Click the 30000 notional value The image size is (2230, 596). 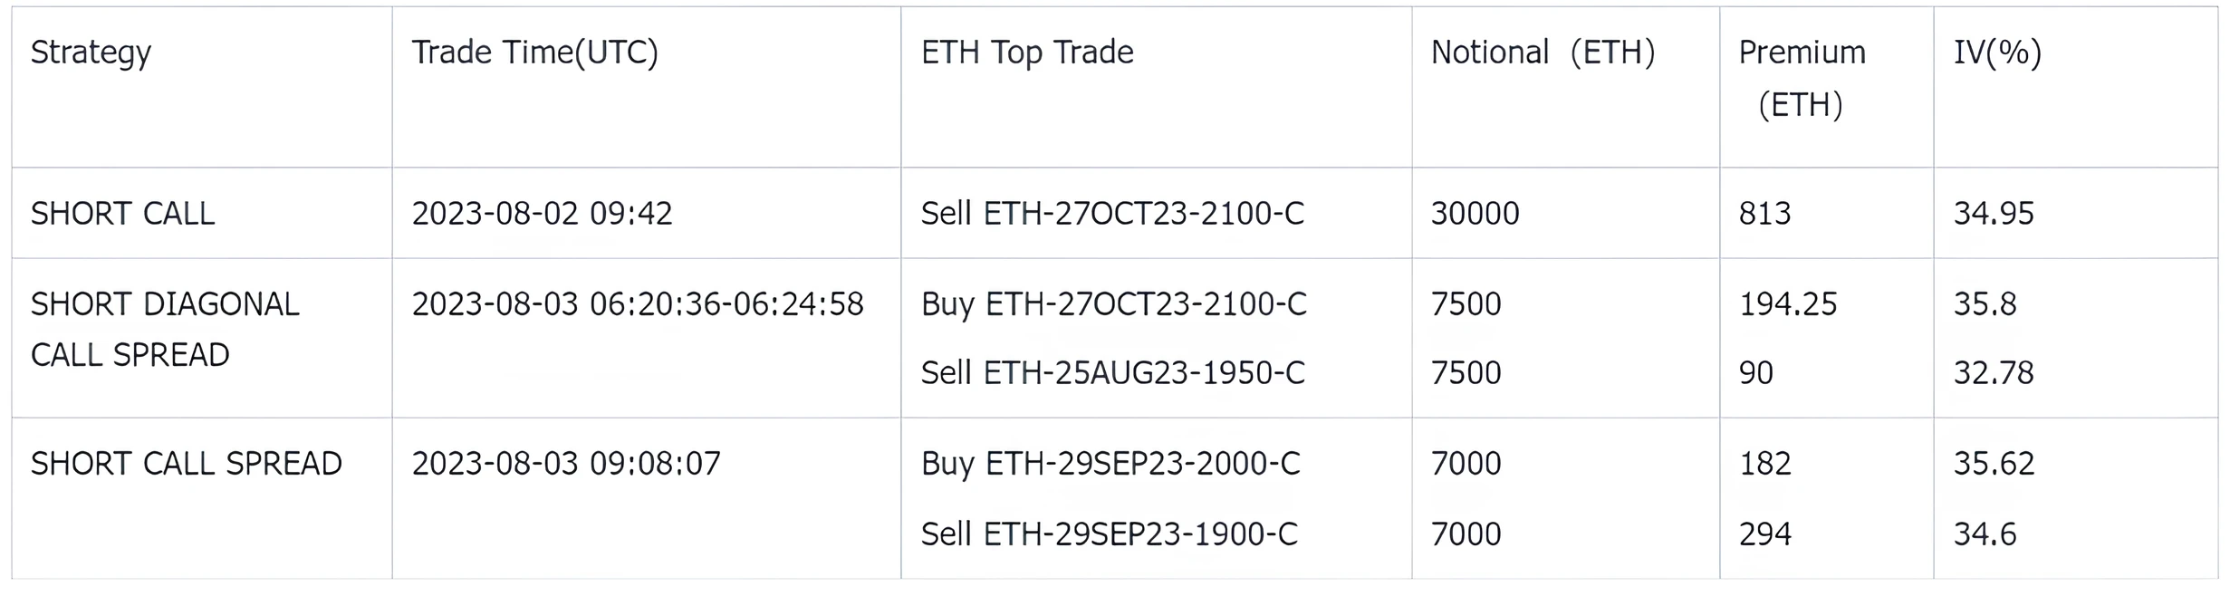coord(1475,214)
